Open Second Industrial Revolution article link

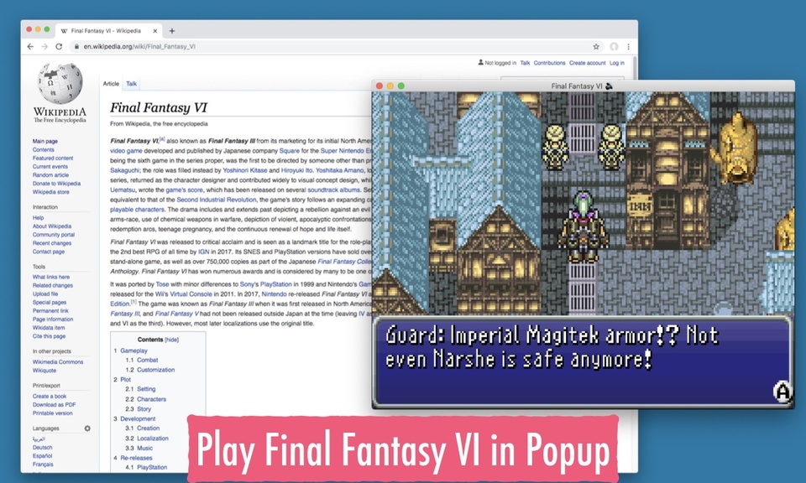[217, 200]
